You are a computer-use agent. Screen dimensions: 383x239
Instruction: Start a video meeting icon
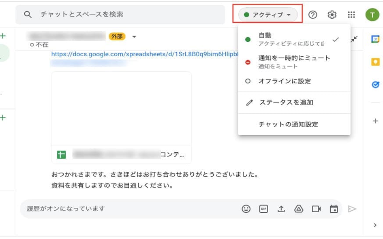pos(316,209)
